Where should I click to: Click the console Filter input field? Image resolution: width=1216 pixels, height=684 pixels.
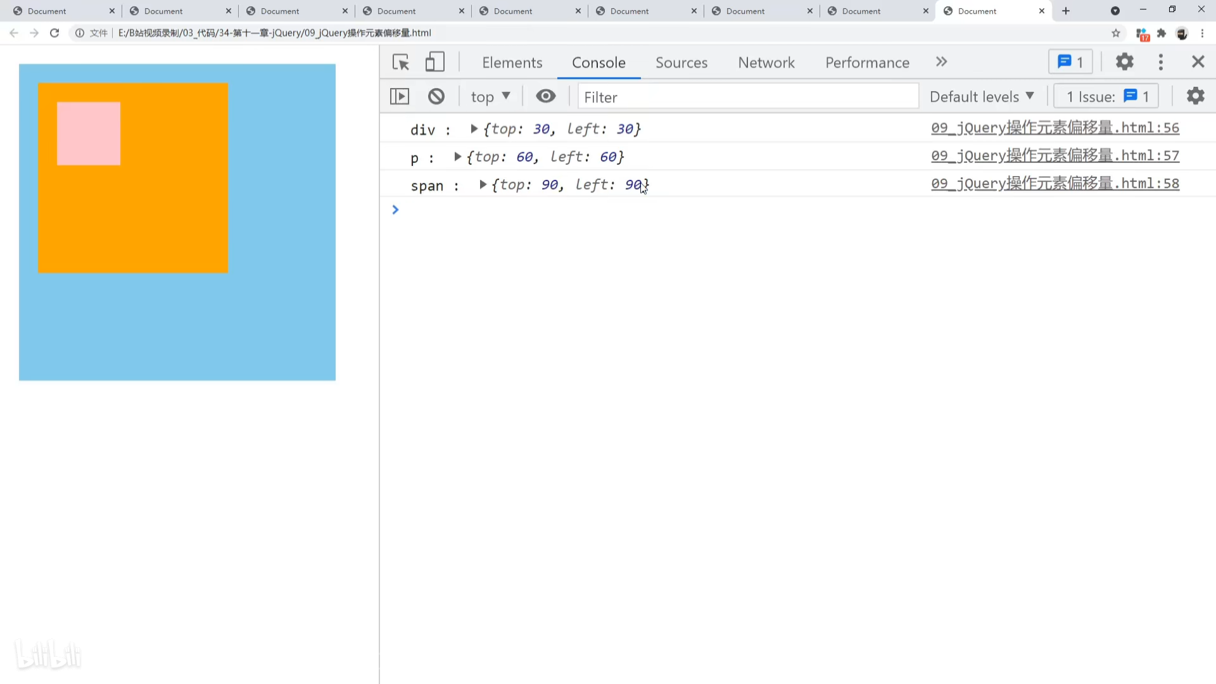[x=747, y=97]
